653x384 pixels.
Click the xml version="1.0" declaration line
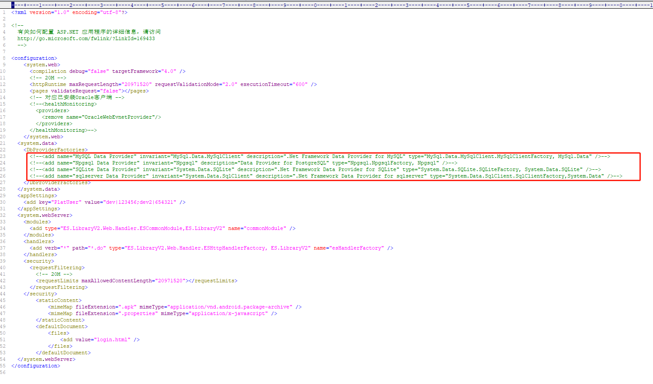pyautogui.click(x=69, y=12)
